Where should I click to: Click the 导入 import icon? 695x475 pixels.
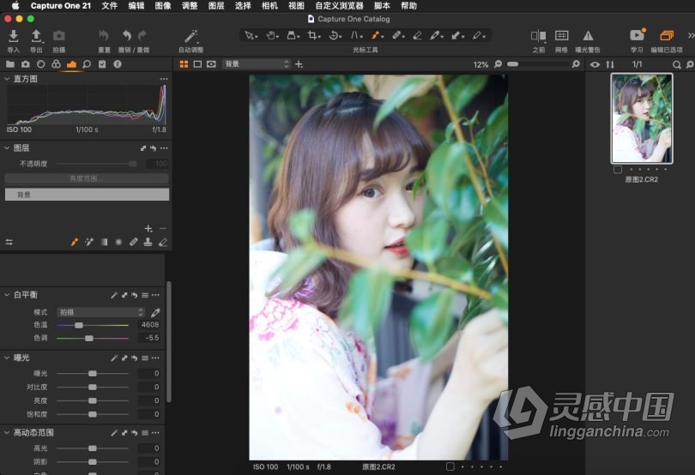[13, 36]
